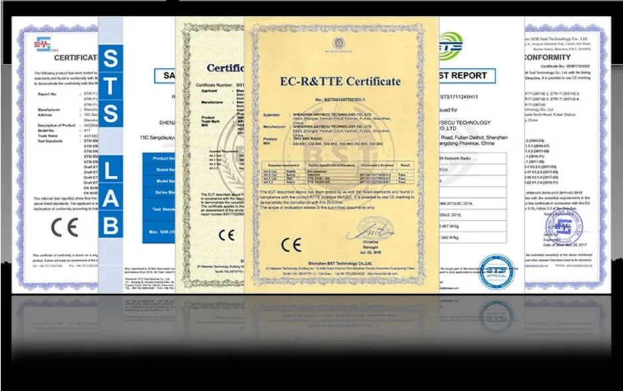Click the 'Report No.' label on the left certificate

click(x=47, y=94)
